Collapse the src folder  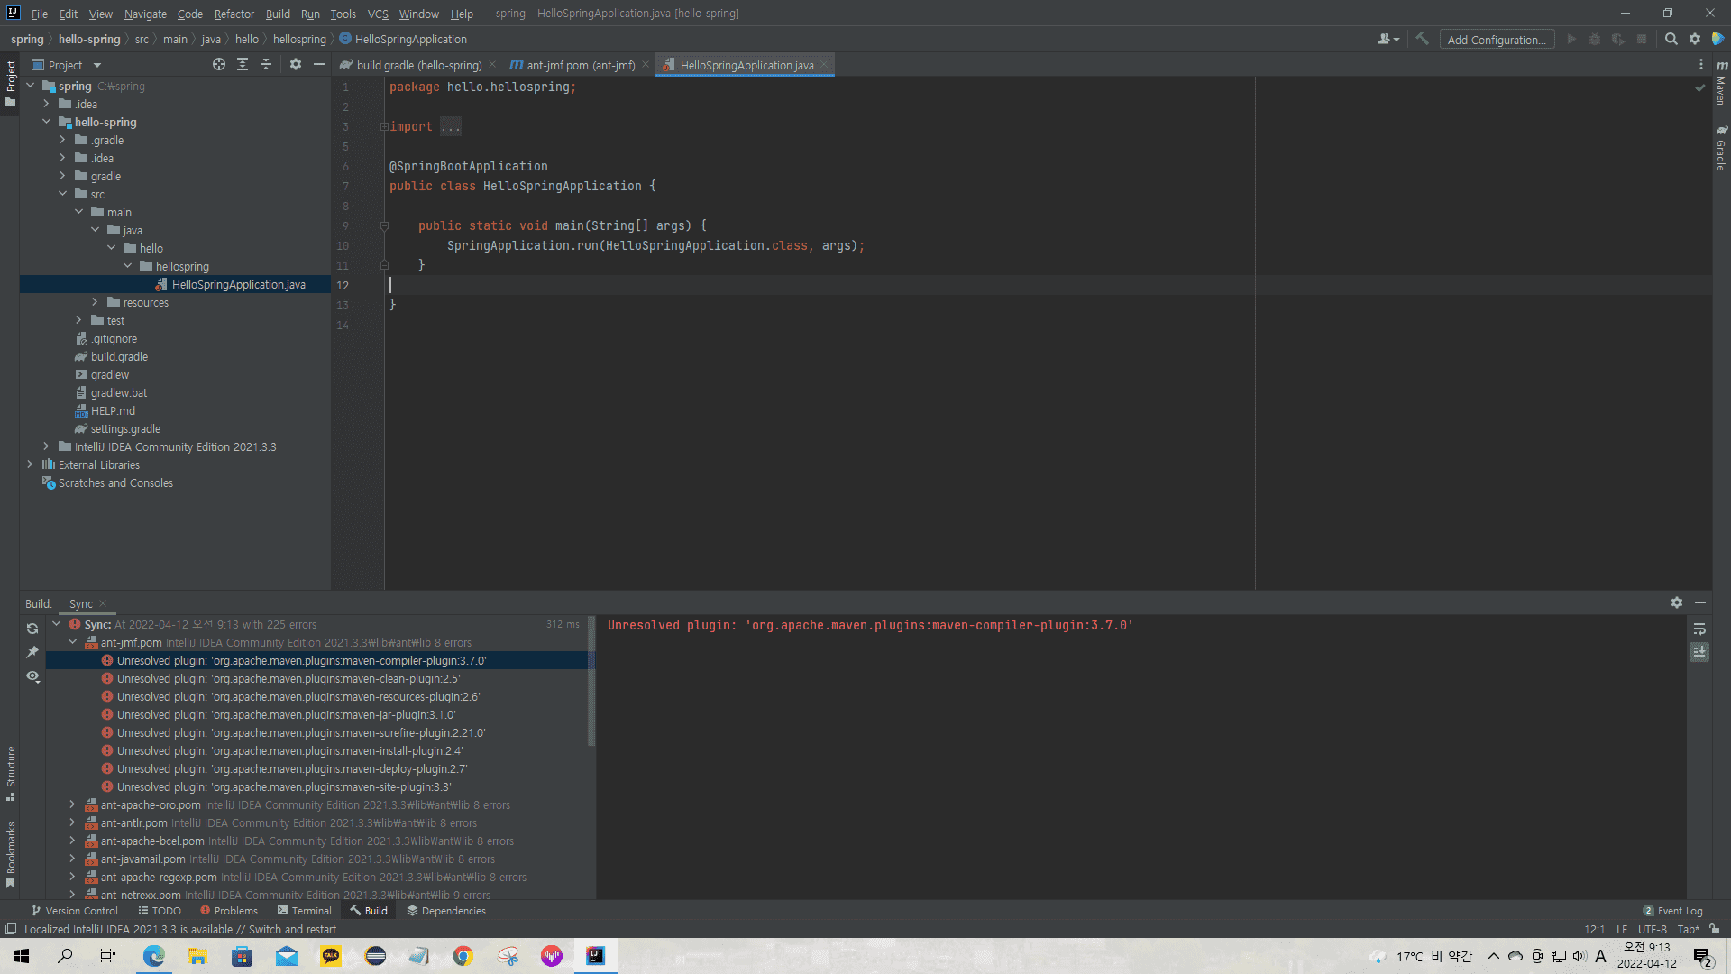pyautogui.click(x=62, y=194)
